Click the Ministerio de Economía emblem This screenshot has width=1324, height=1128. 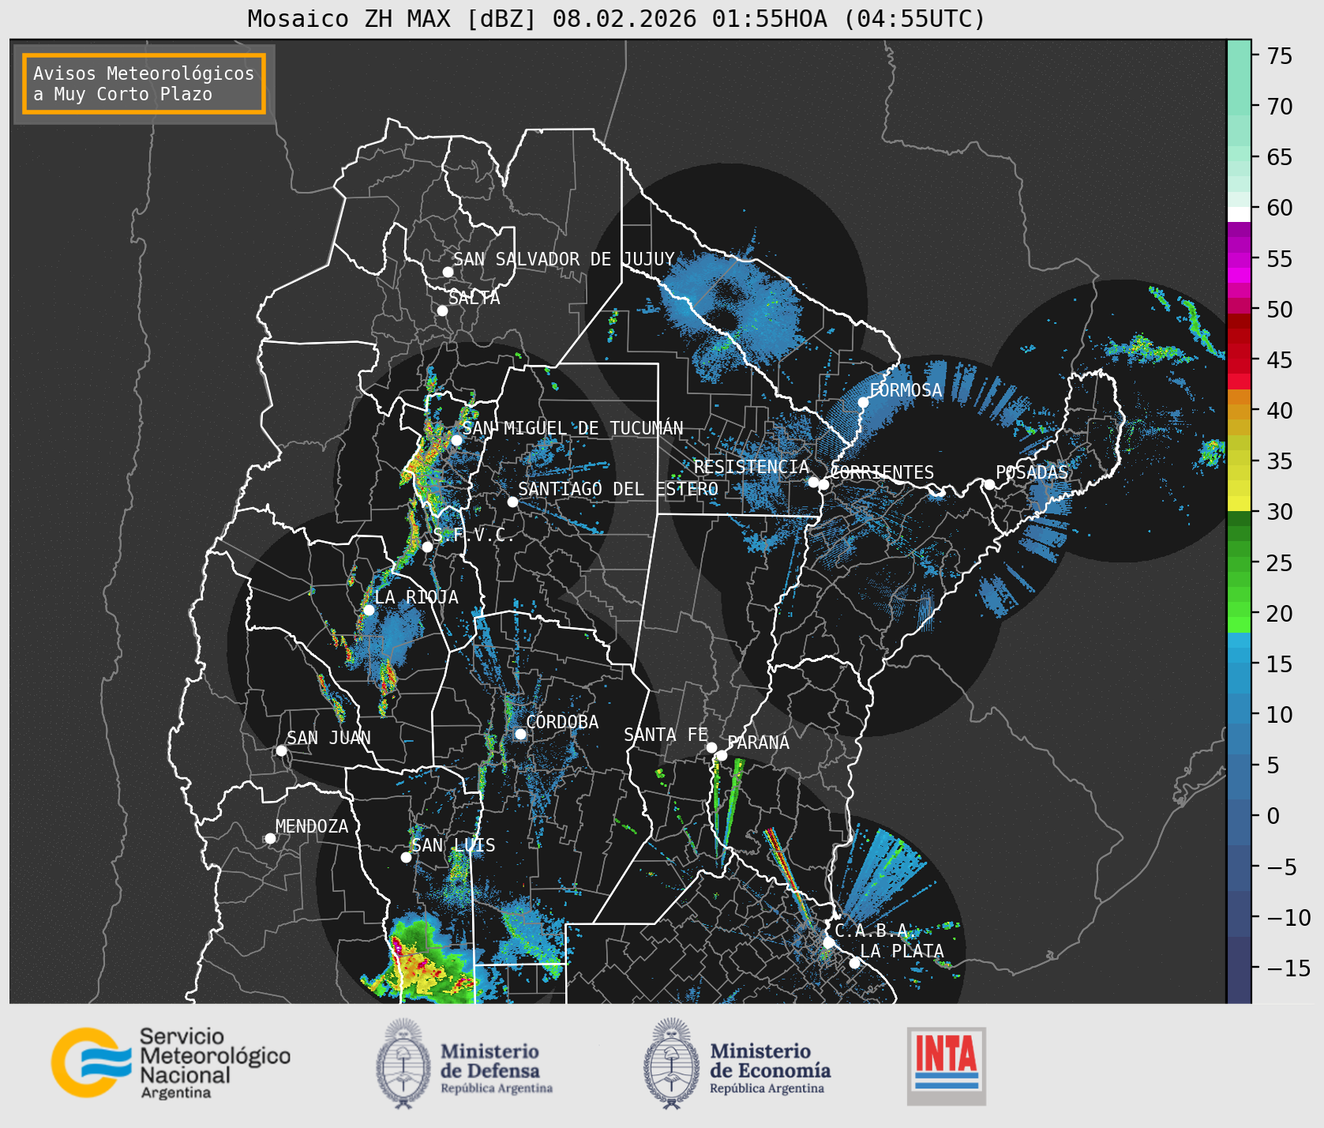671,1063
